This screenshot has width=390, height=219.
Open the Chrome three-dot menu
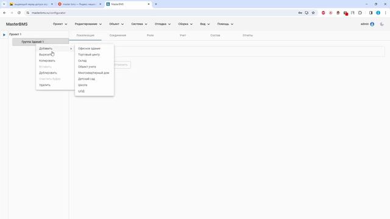[386, 13]
